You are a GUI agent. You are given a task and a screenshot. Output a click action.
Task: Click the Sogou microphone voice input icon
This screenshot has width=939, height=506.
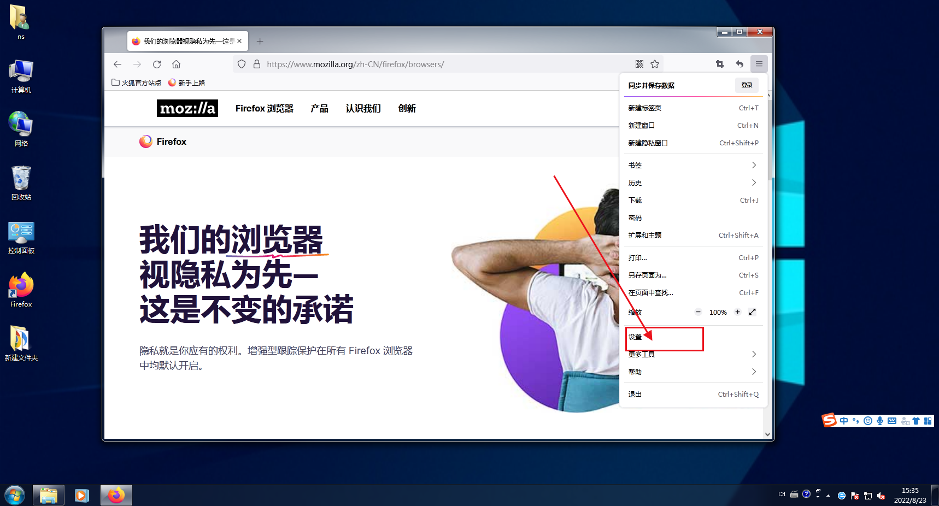[880, 421]
